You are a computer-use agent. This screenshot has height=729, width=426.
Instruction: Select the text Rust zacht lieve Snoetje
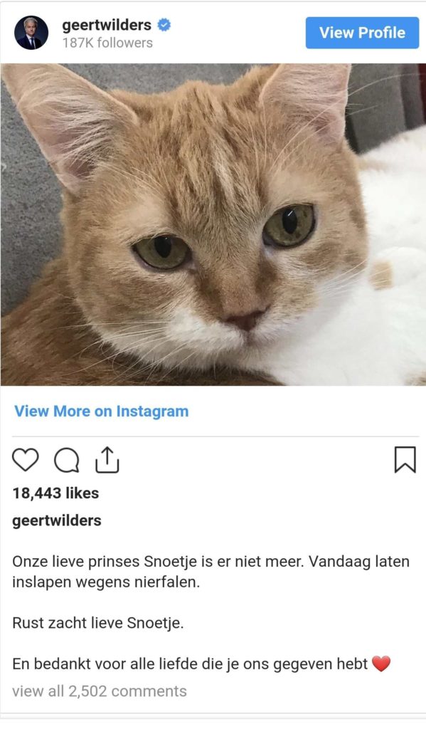click(x=98, y=623)
